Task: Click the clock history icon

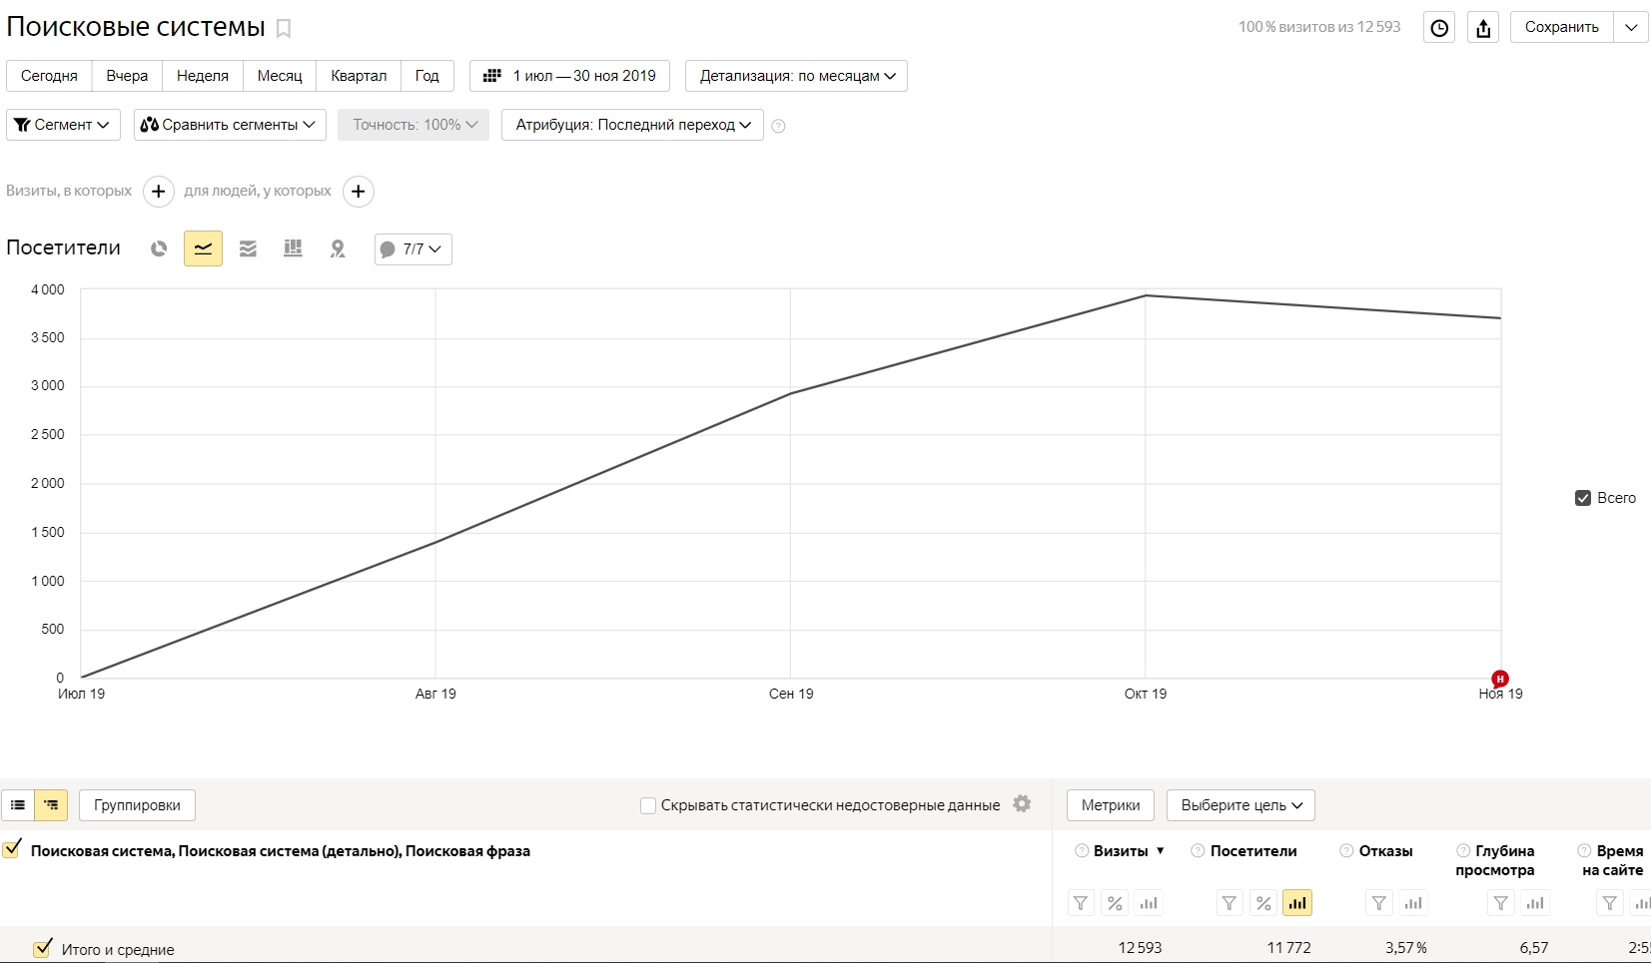Action: (1439, 28)
